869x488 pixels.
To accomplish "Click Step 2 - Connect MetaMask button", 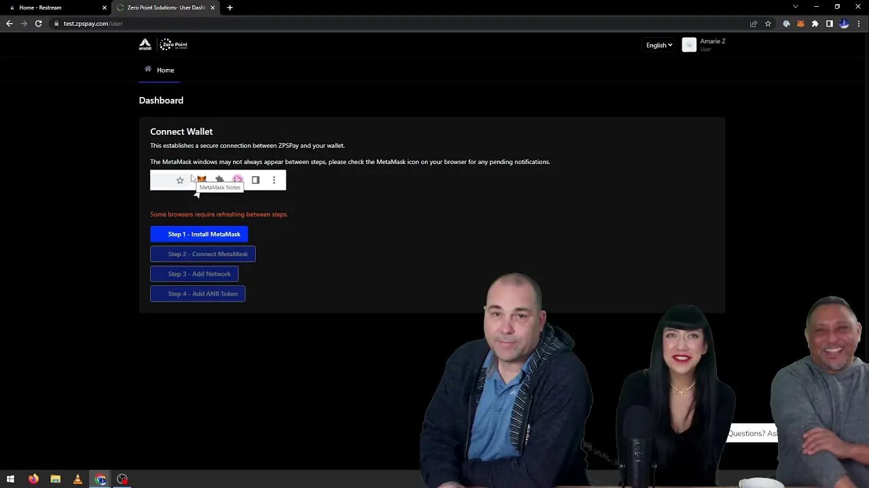I will (x=203, y=253).
